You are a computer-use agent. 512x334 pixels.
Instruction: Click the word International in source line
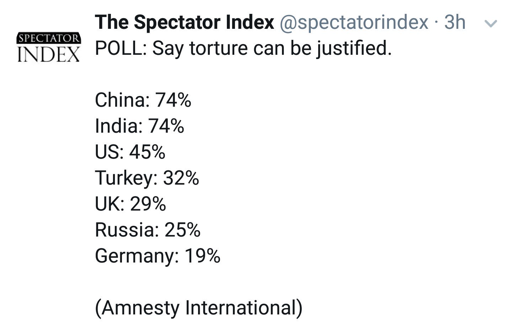coord(241,308)
